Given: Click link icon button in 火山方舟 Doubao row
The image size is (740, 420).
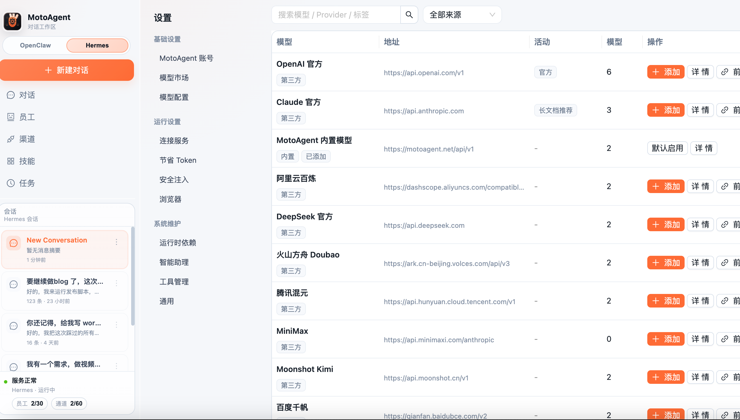Looking at the screenshot, I should [x=728, y=263].
